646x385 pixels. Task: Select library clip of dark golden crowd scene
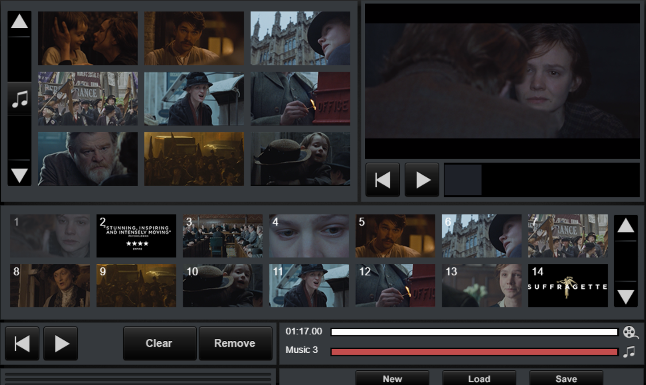(194, 159)
